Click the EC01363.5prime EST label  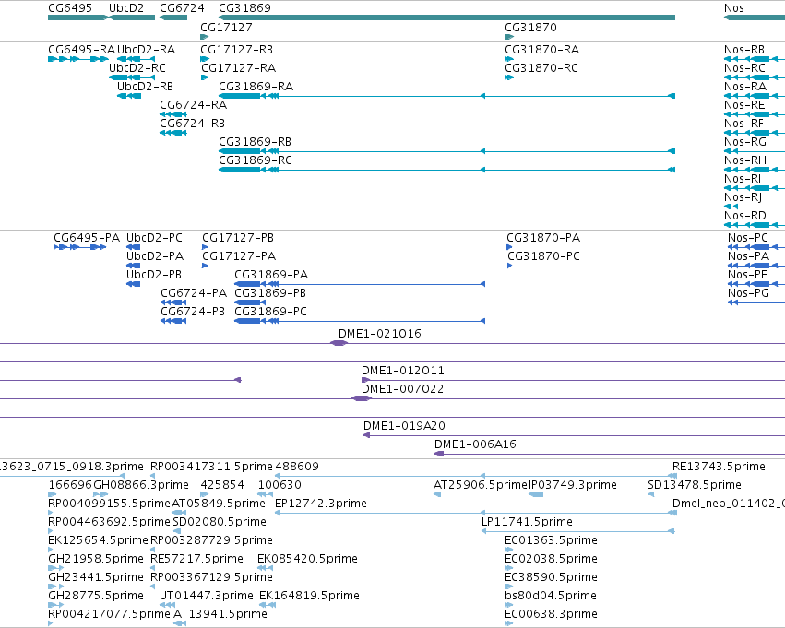(551, 540)
